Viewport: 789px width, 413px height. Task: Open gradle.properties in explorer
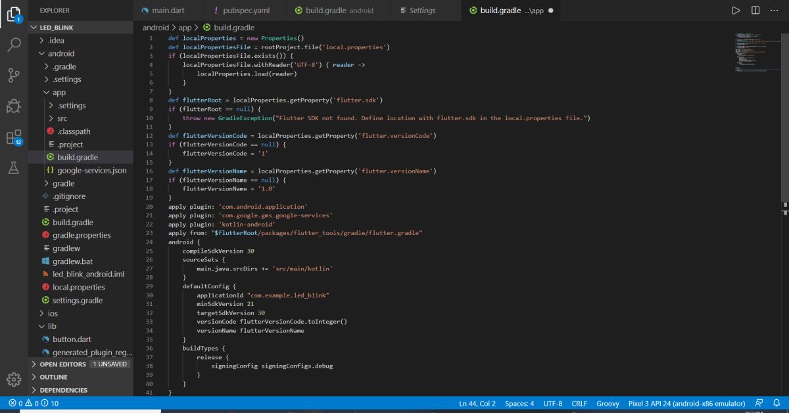[80, 235]
